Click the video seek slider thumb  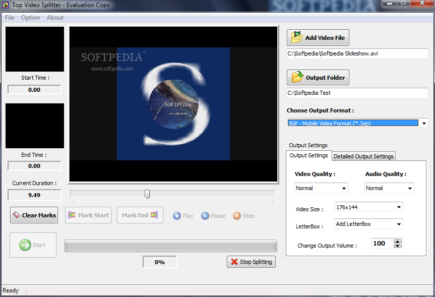[x=147, y=194]
